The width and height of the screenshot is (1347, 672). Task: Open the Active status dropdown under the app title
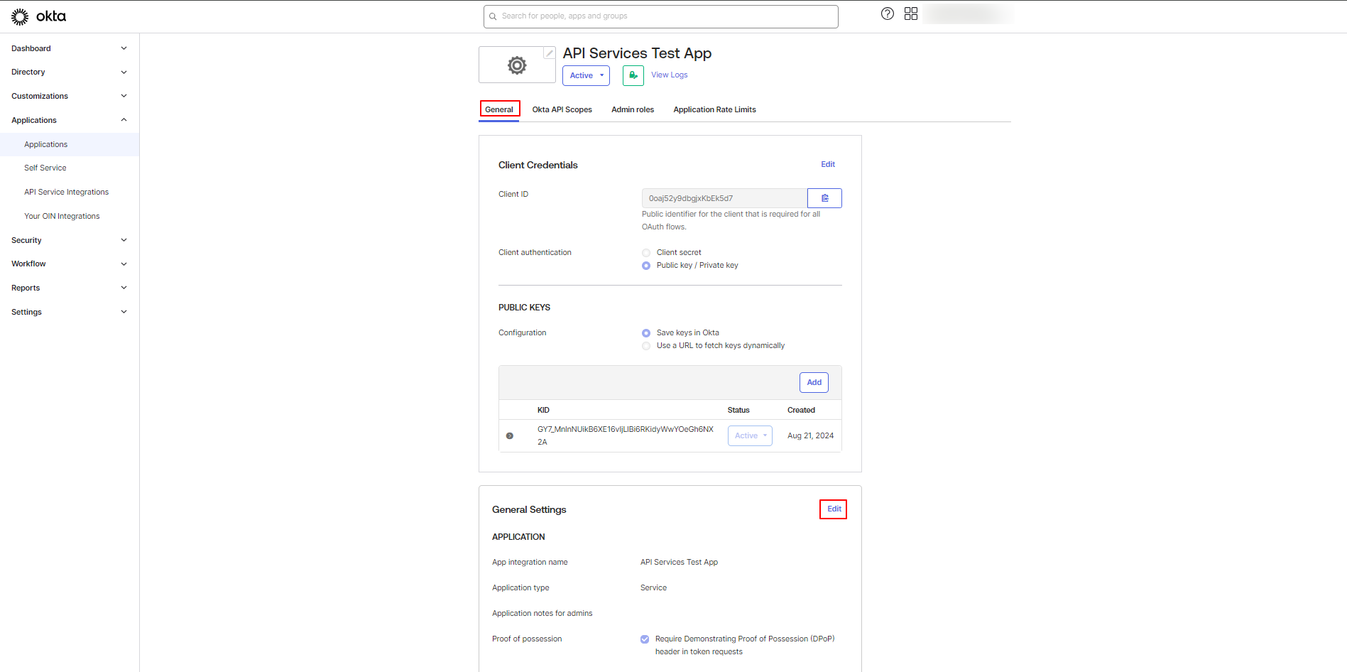point(586,75)
